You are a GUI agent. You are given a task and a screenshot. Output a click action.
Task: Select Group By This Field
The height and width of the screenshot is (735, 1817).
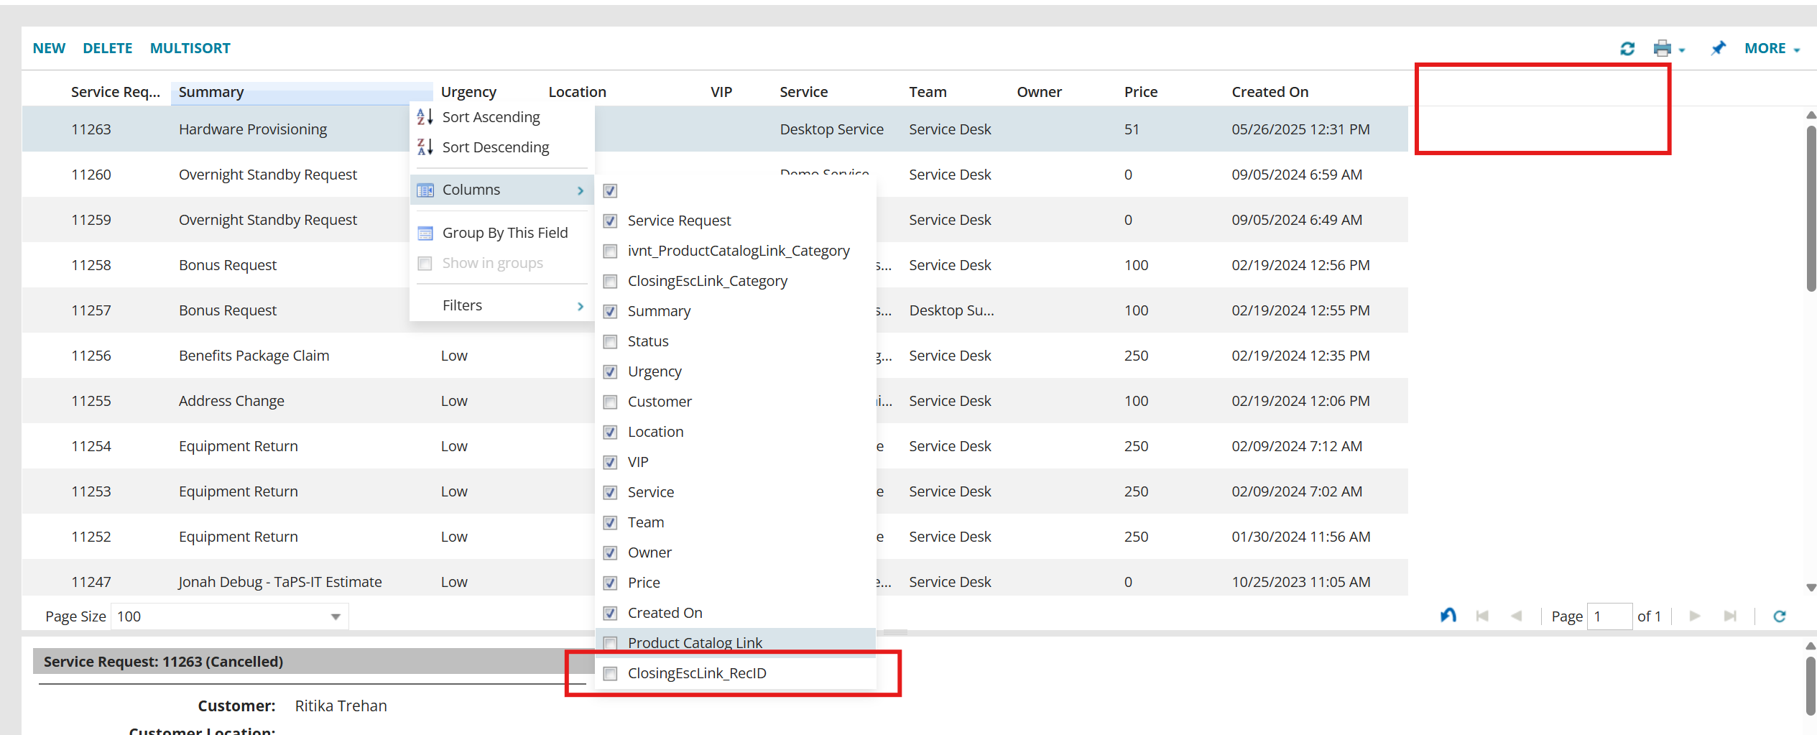pos(504,232)
